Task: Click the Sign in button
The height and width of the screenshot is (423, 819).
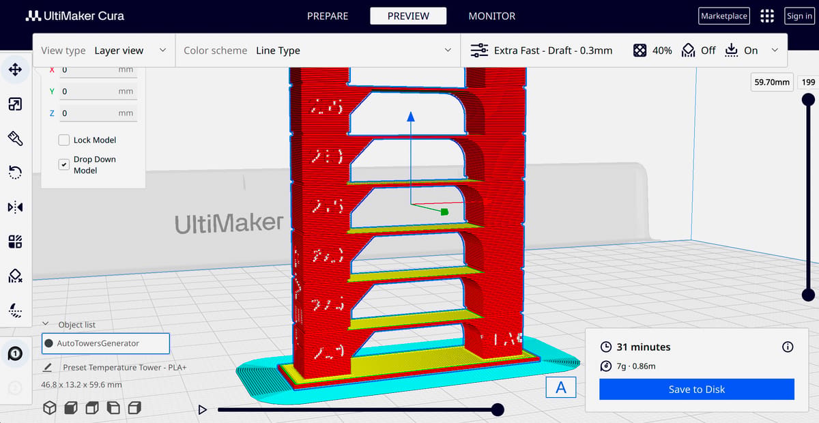Action: (x=799, y=16)
